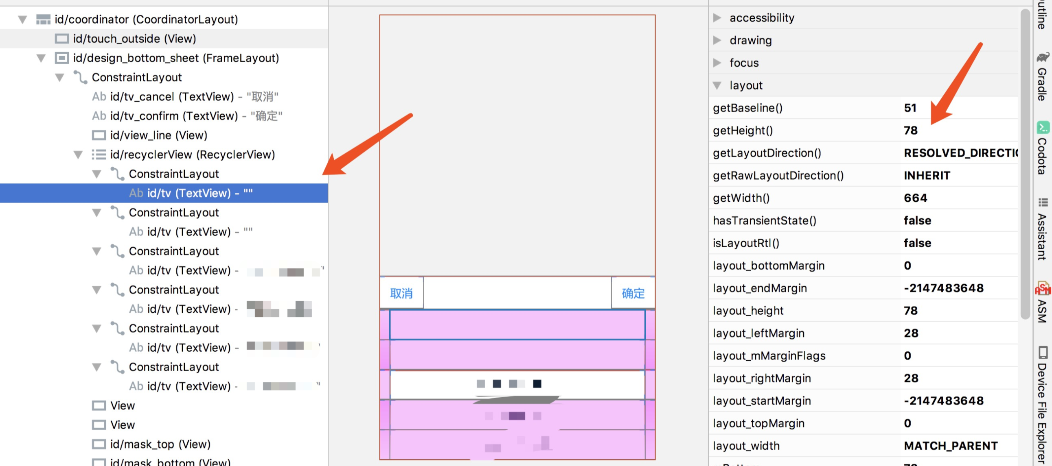Collapse the layout properties group
The height and width of the screenshot is (466, 1052).
point(717,85)
